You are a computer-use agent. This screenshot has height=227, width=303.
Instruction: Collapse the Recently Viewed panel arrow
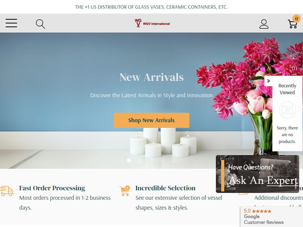click(x=269, y=81)
